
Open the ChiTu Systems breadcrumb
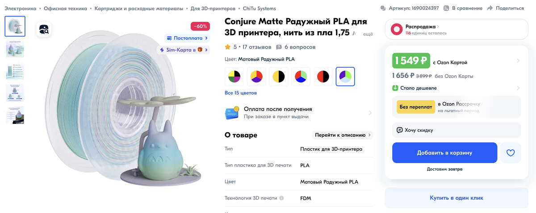260,8
